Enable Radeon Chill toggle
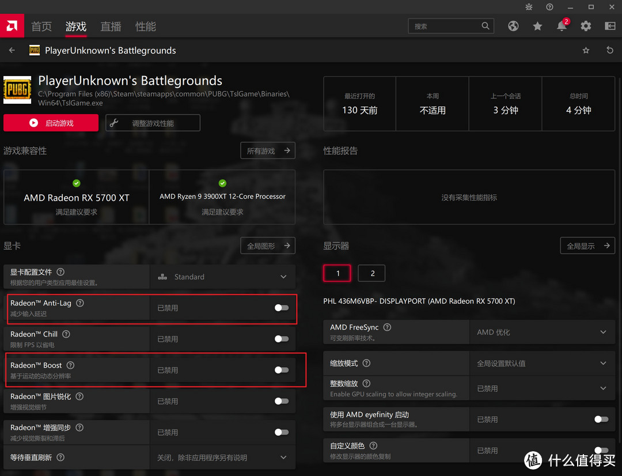622x476 pixels. click(282, 339)
